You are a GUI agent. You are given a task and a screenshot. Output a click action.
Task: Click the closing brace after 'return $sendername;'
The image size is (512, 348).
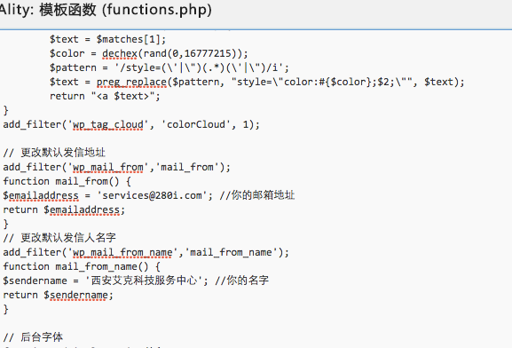pos(5,309)
